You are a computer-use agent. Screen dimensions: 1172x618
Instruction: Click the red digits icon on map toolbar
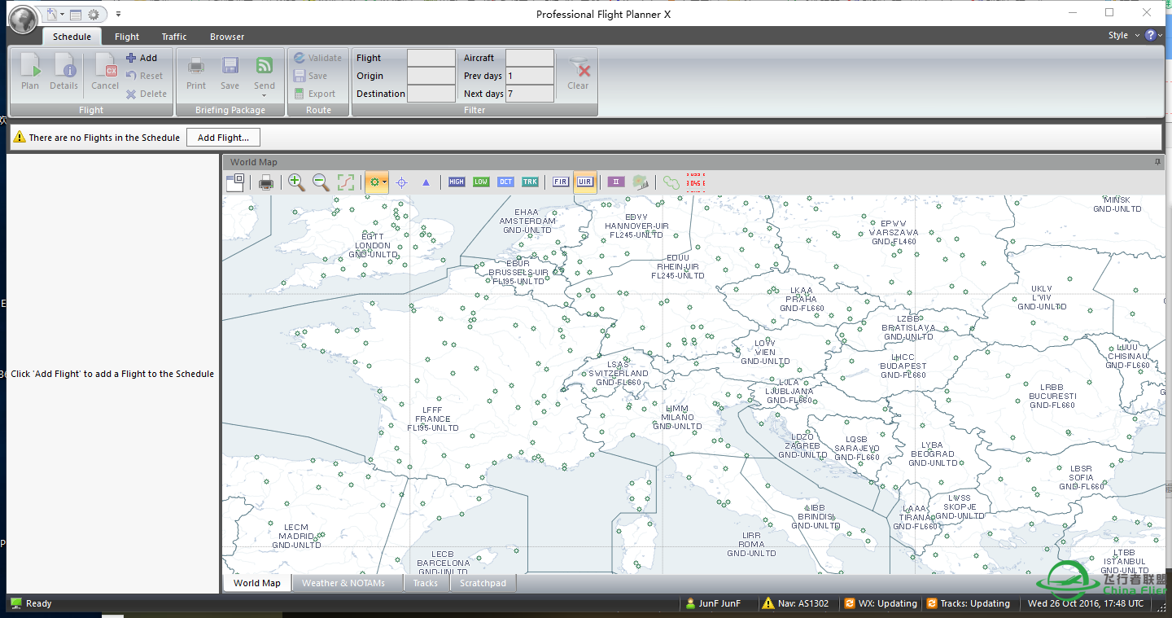(696, 182)
